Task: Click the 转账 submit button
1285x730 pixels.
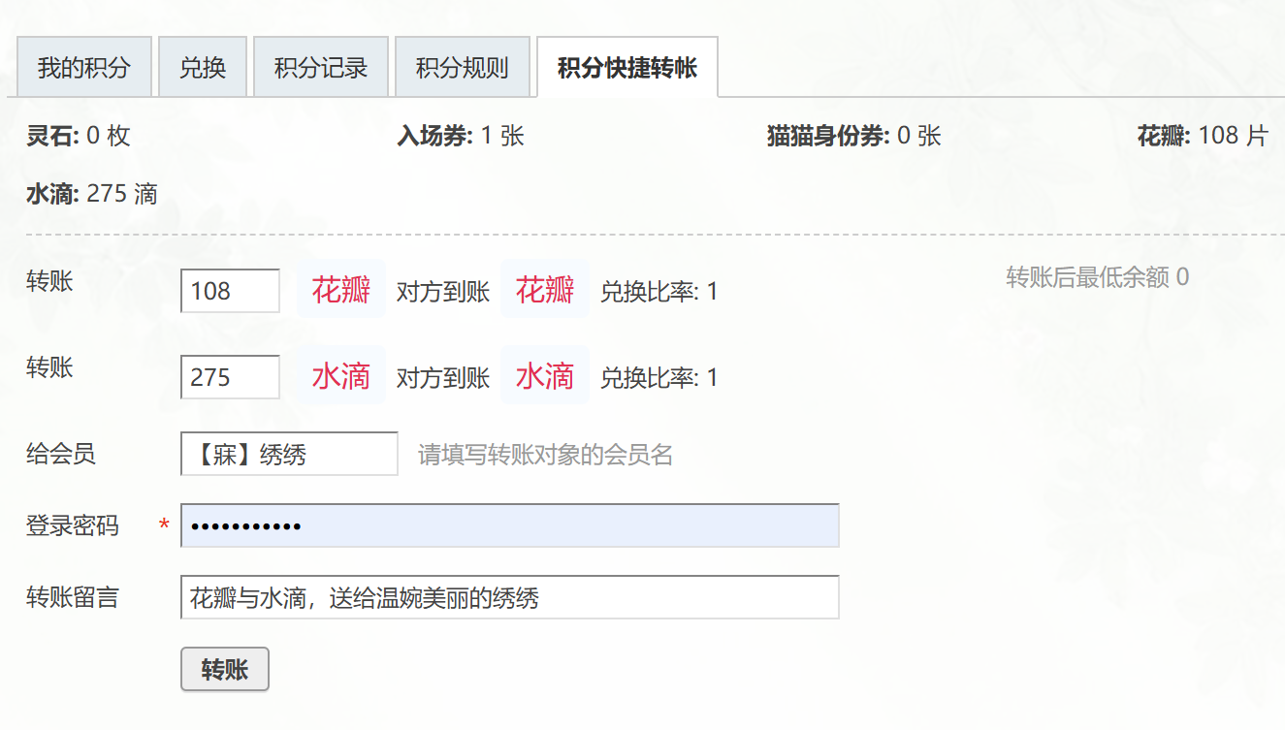Action: [224, 669]
